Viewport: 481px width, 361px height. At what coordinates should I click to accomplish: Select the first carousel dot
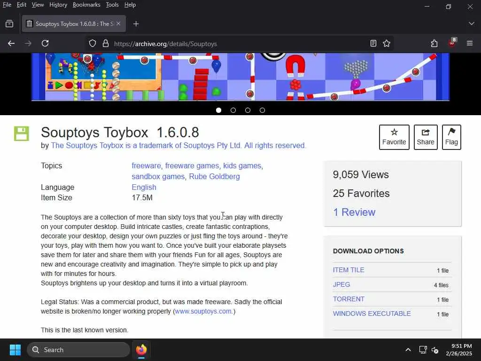(219, 110)
